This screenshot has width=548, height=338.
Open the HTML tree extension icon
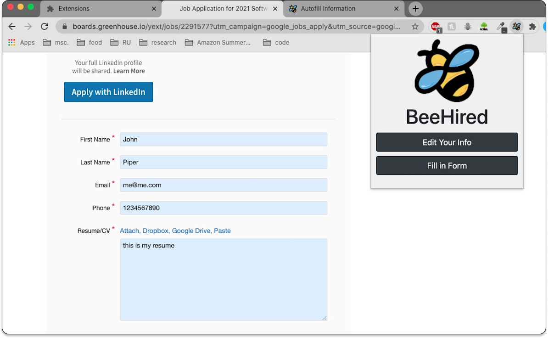pyautogui.click(x=484, y=27)
